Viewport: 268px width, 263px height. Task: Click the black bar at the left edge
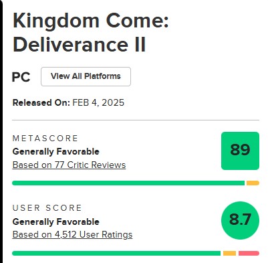1,132
